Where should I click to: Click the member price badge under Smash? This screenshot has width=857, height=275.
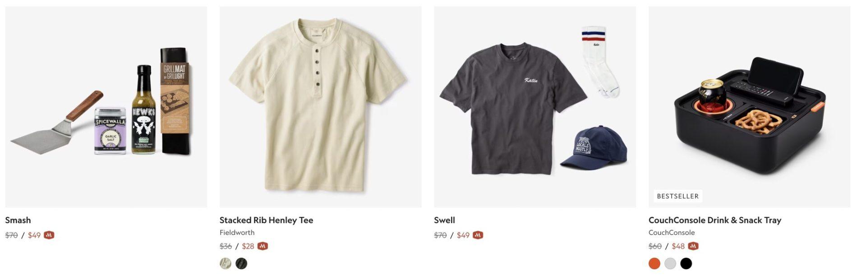(x=49, y=235)
